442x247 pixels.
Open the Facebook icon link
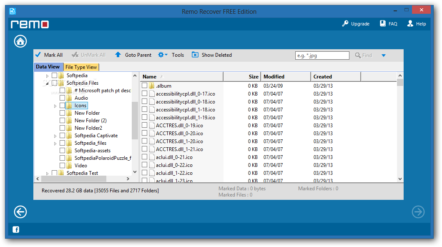[x=16, y=229]
